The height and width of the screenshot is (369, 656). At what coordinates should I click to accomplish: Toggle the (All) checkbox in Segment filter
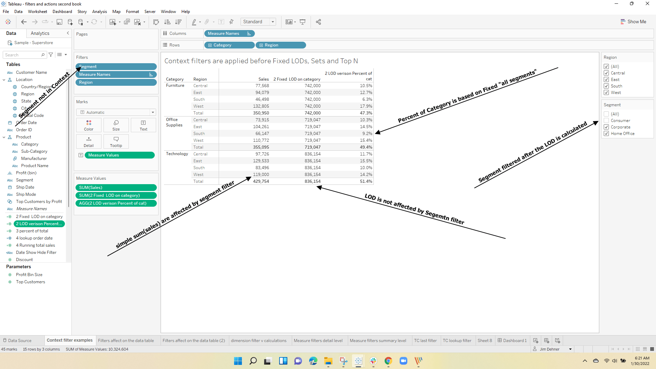[607, 114]
